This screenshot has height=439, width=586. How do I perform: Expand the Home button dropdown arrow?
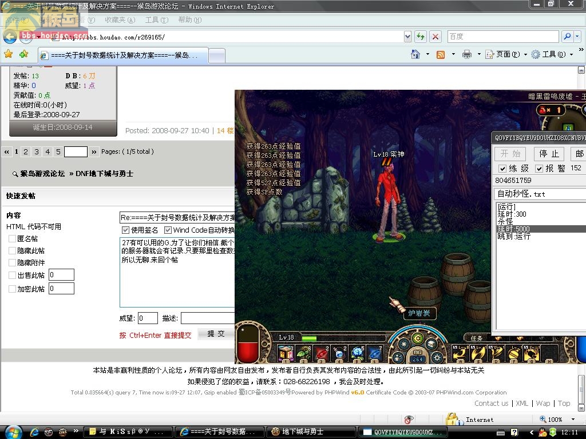[427, 54]
